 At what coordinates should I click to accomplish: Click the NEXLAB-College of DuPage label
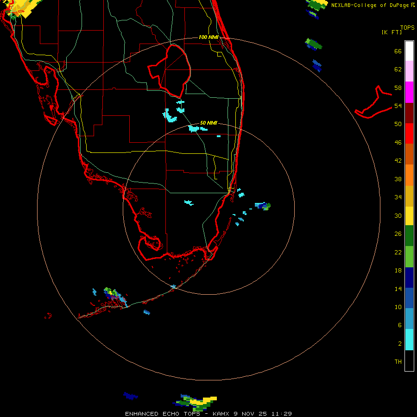click(x=370, y=5)
